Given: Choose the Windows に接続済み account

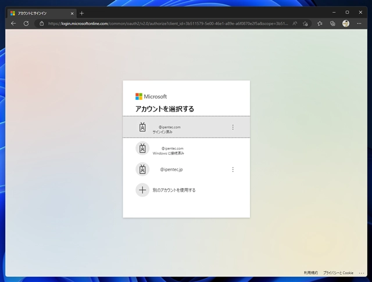Looking at the screenshot, I should tap(186, 149).
